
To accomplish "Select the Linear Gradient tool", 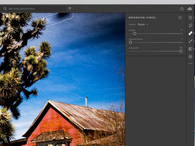I will click(190, 49).
